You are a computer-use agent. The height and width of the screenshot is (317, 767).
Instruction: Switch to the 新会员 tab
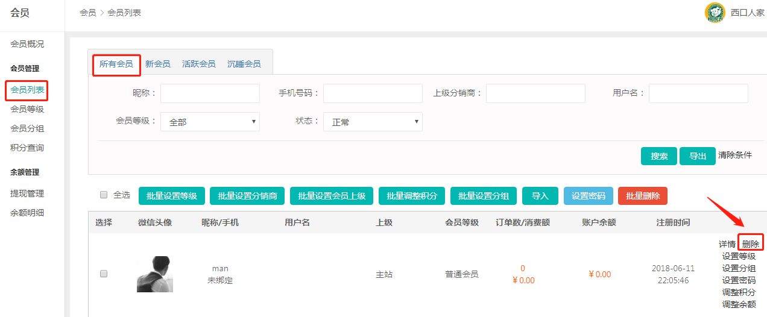tap(157, 64)
